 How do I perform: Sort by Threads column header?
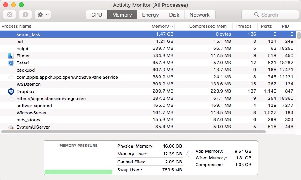click(x=243, y=26)
